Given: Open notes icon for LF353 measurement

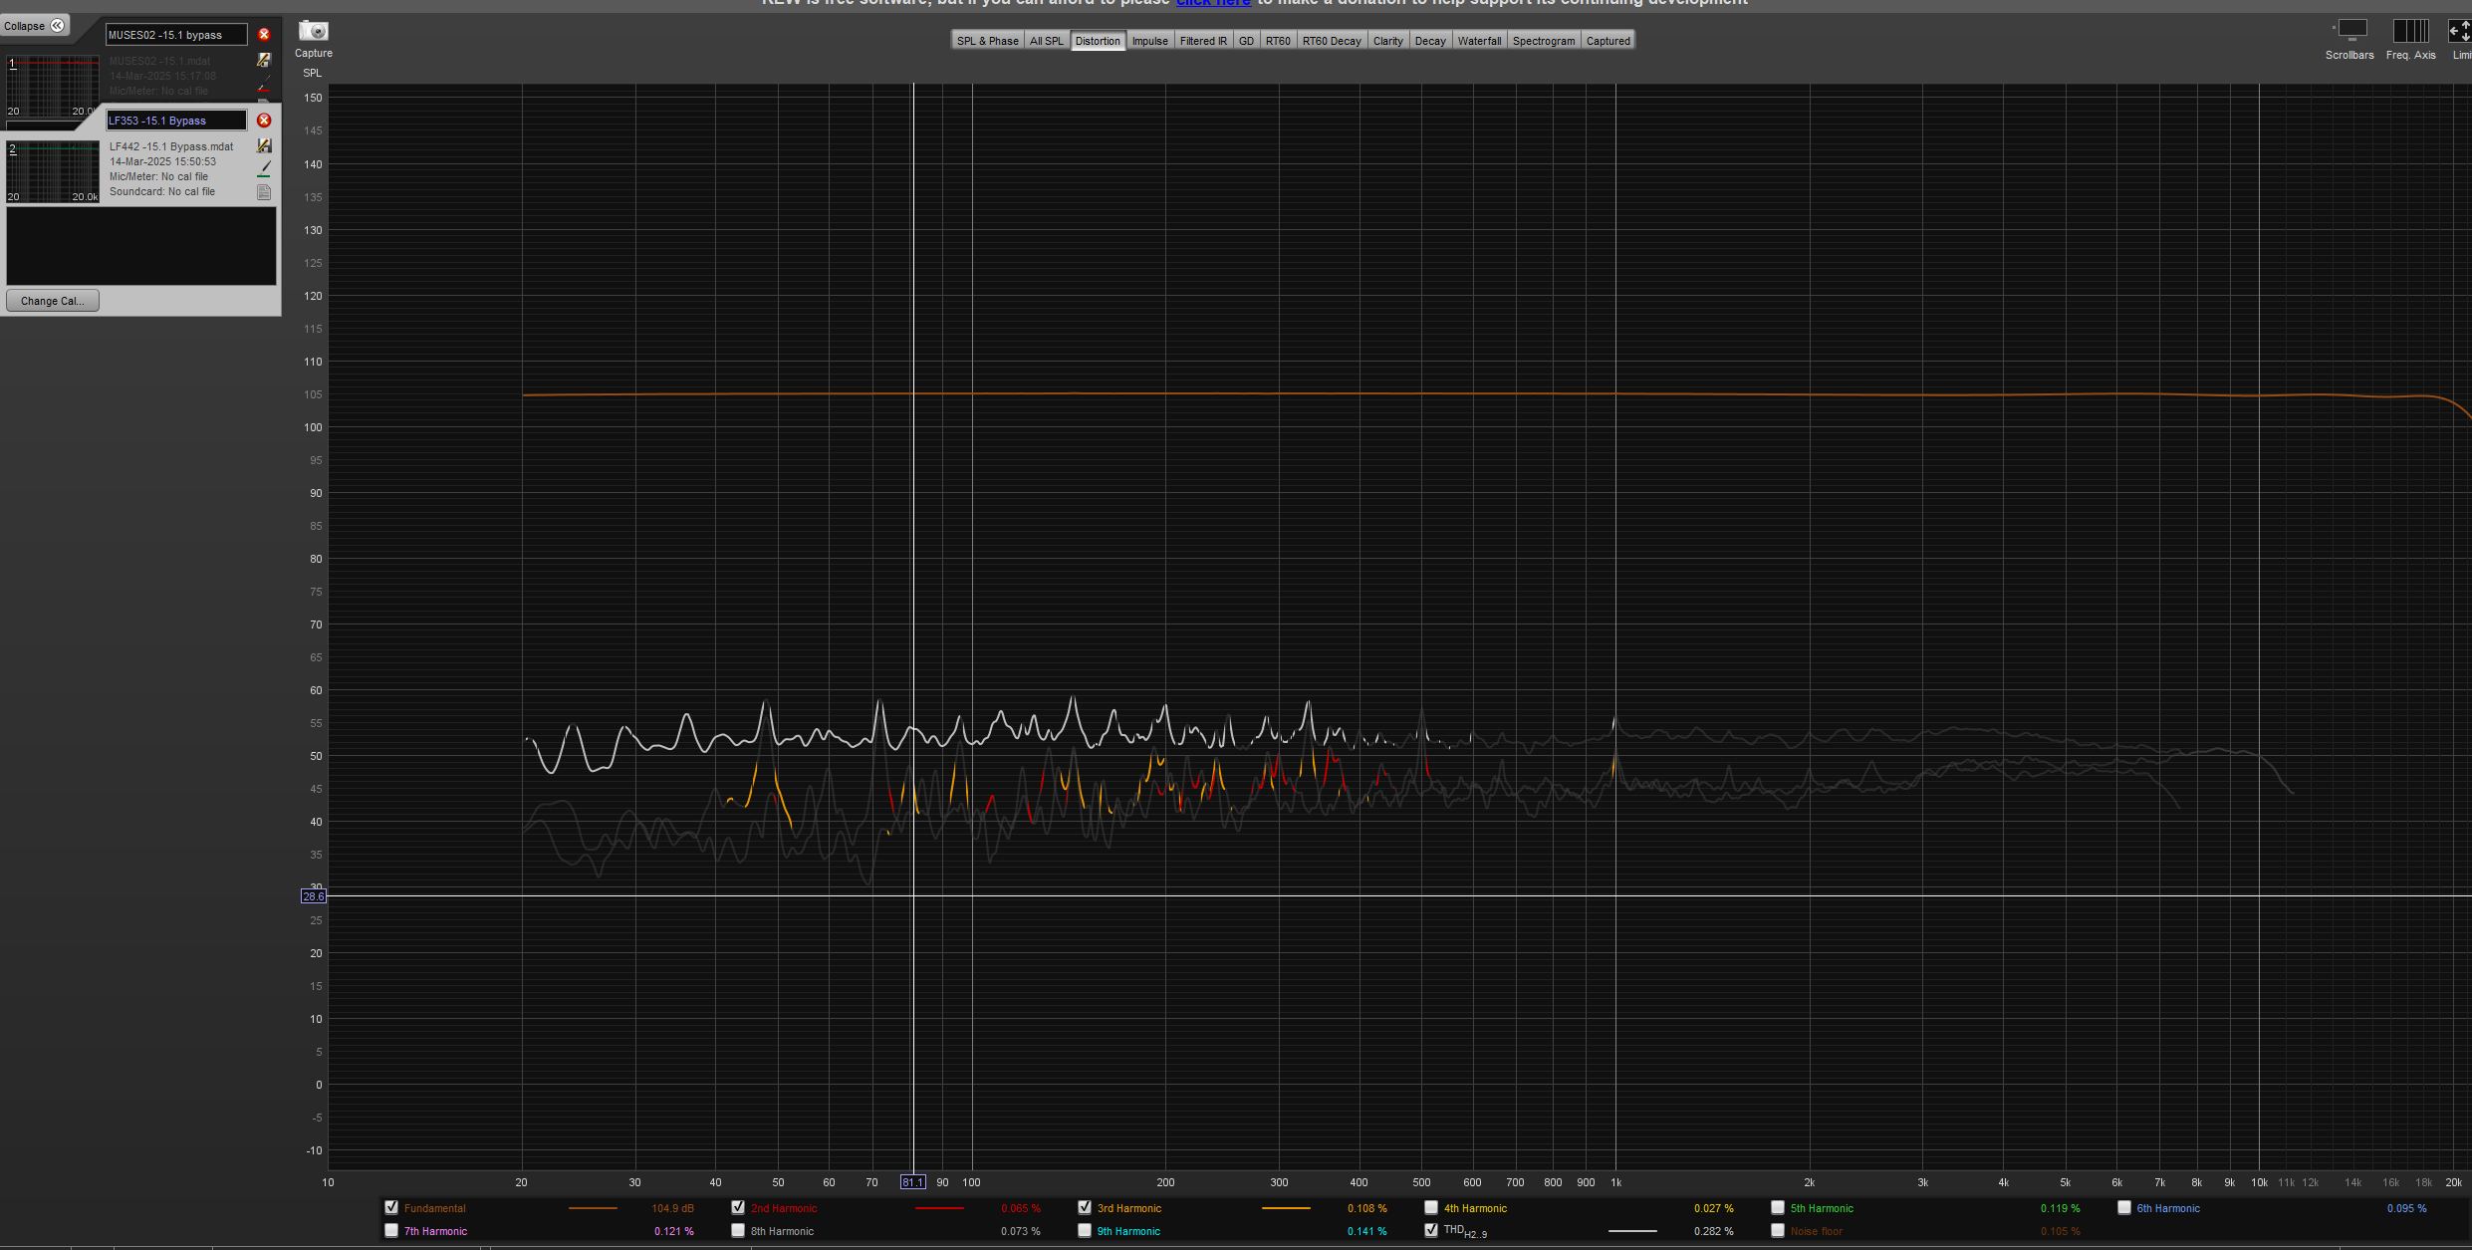Looking at the screenshot, I should click(x=264, y=192).
